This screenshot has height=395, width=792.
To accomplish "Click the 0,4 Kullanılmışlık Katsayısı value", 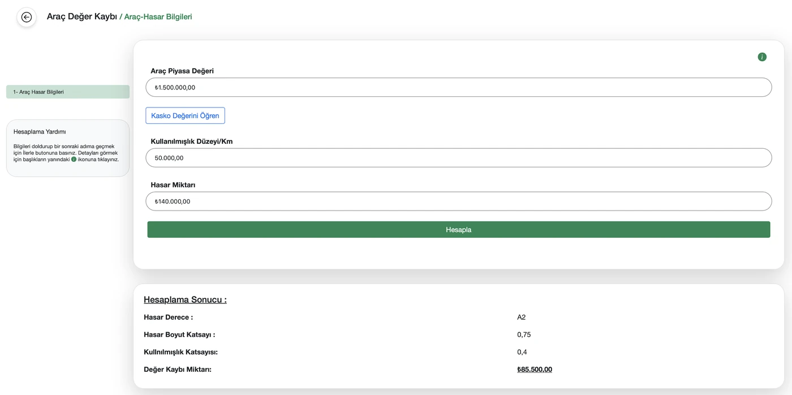I will coord(522,352).
